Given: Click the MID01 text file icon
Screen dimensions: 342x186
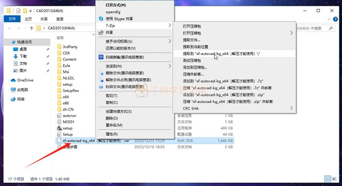Looking at the screenshot, I should point(59,122).
